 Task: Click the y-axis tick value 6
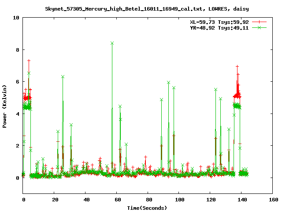click(x=18, y=82)
